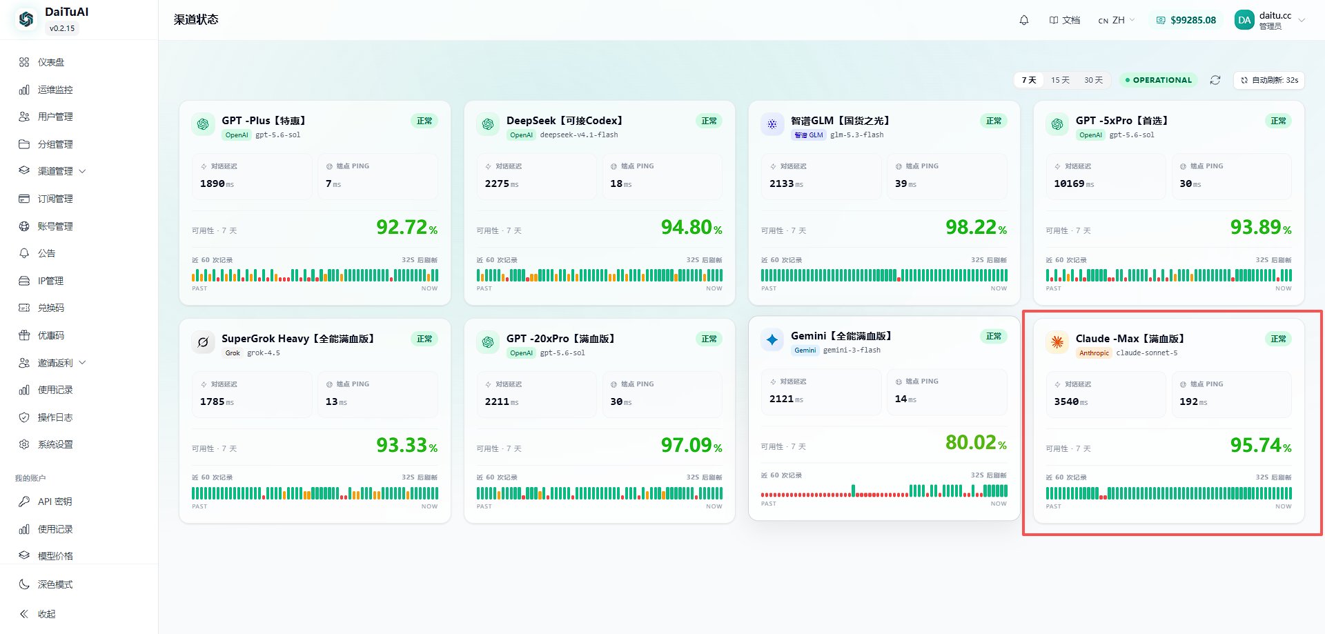The image size is (1325, 634).
Task: Open the ZH language dropdown
Action: pyautogui.click(x=1116, y=20)
